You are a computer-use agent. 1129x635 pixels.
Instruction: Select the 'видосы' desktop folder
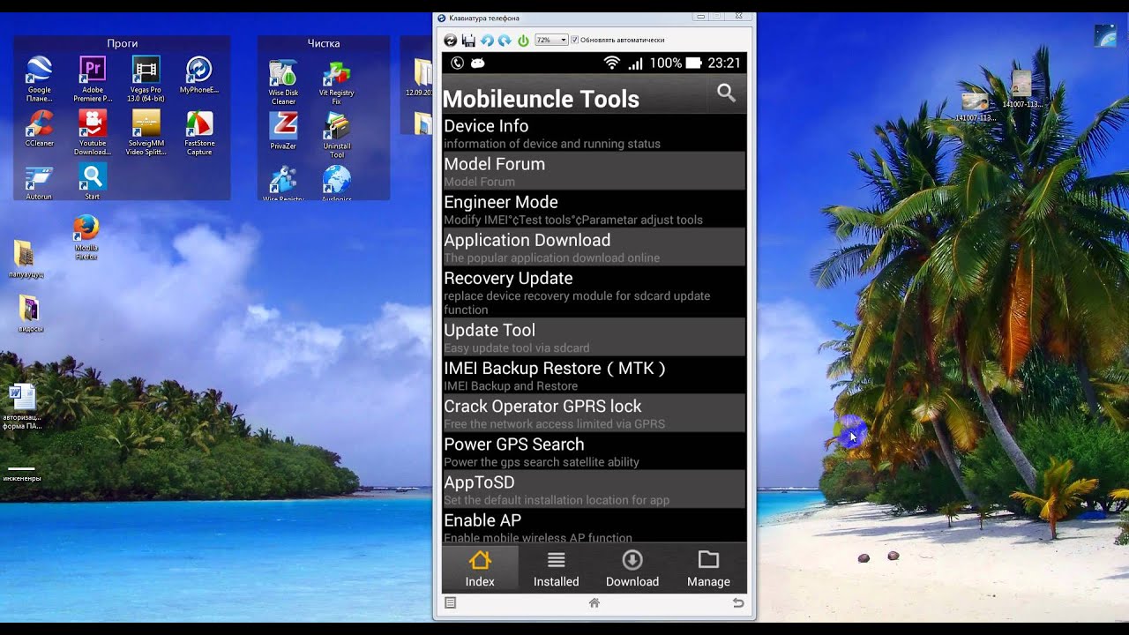[30, 314]
